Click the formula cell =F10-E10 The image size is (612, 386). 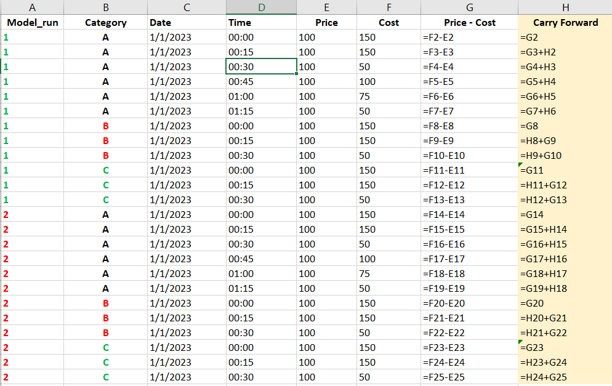(470, 156)
